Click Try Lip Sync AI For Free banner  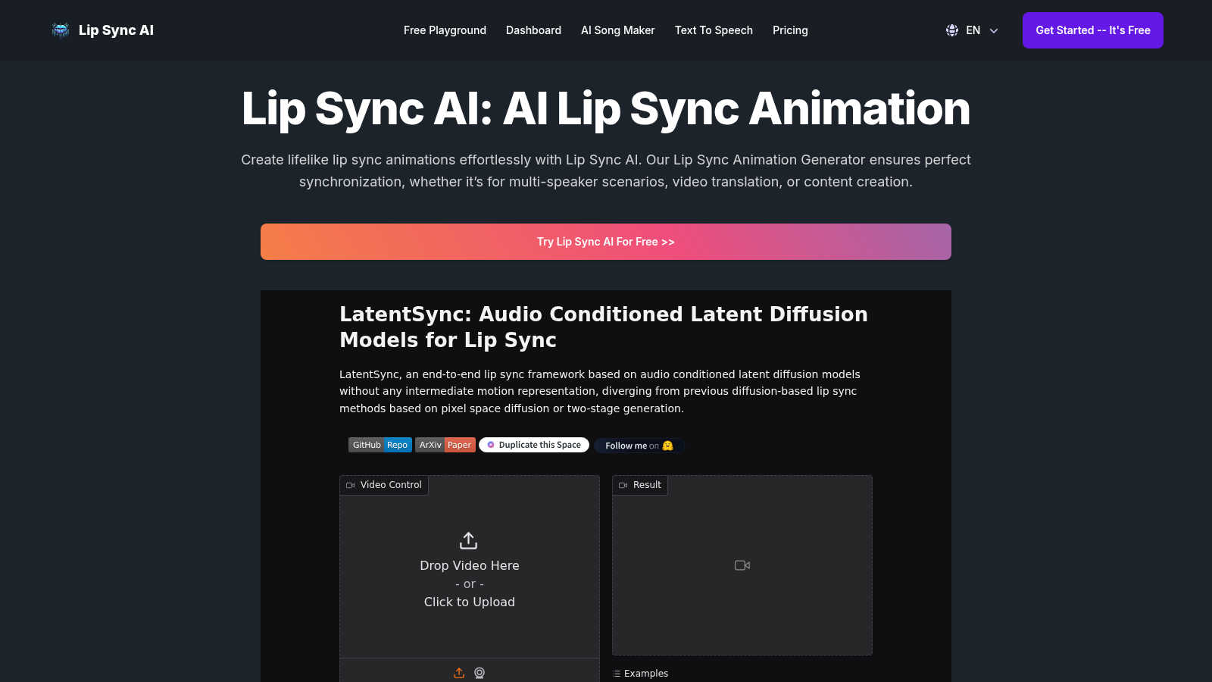606,242
